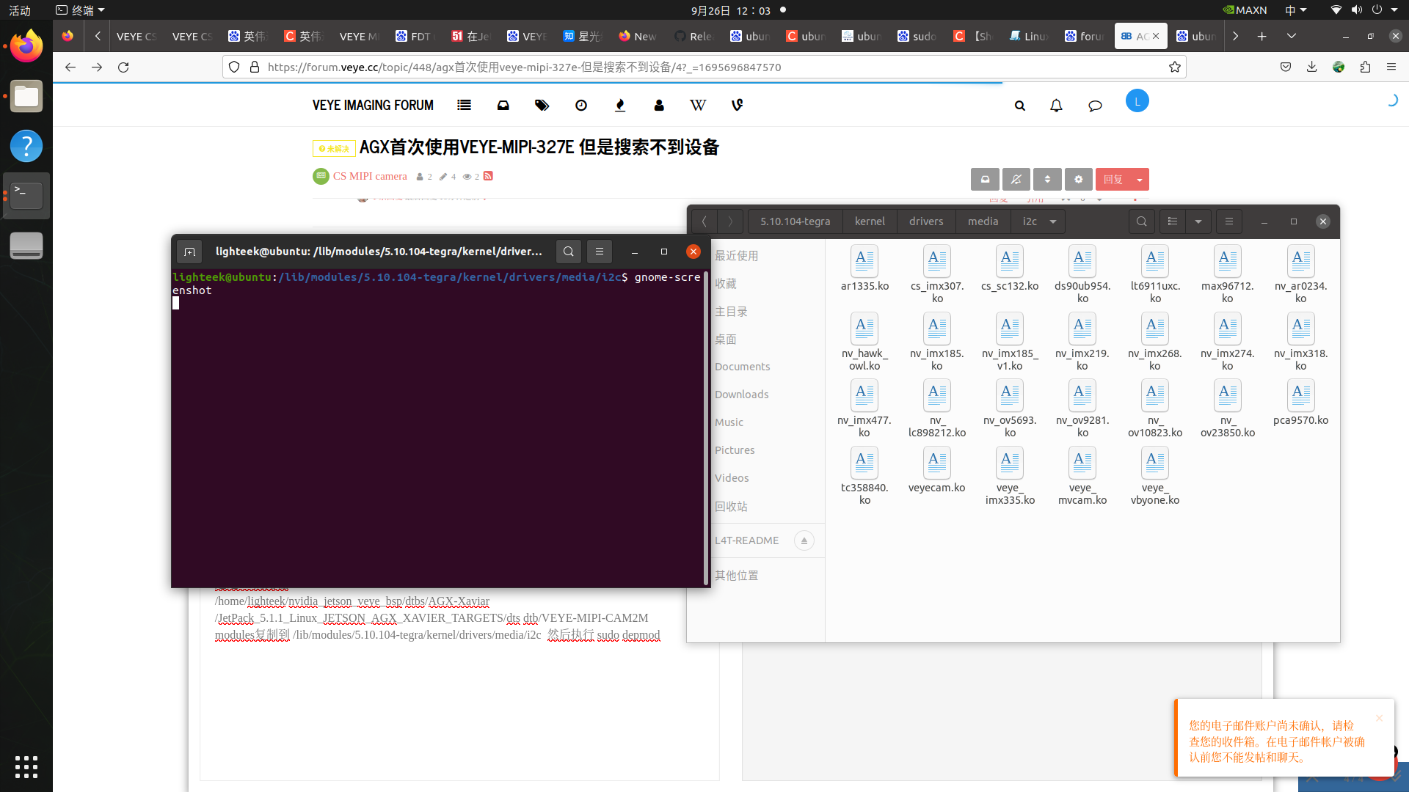Open Activities overview in top bar

pyautogui.click(x=20, y=10)
